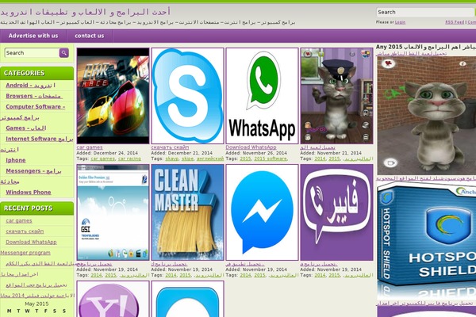Click the 'car games' title under thumbnail
This screenshot has height=317, width=476.
[90, 147]
